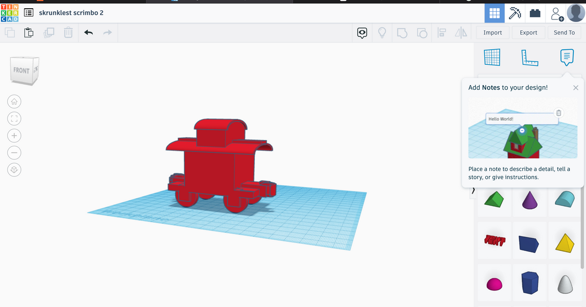Click the Workplane helper icon
This screenshot has height=307, width=586.
point(492,57)
